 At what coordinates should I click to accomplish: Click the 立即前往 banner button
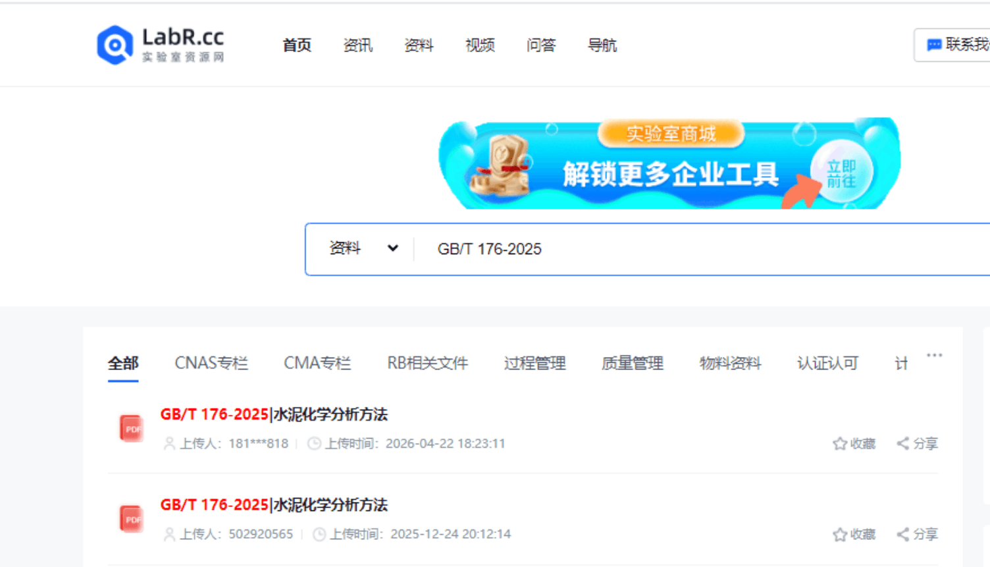coord(841,173)
